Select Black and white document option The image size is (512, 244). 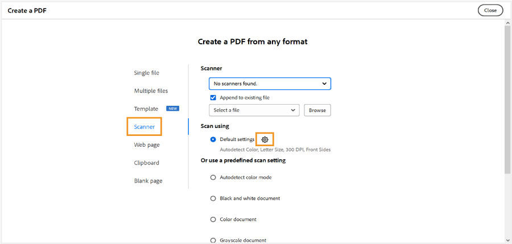(x=213, y=198)
